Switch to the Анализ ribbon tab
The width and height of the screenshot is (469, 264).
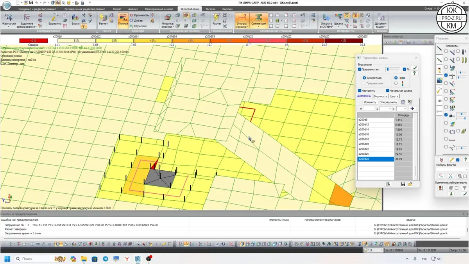point(133,9)
